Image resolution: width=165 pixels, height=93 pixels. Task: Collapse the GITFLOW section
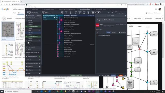[33, 20]
